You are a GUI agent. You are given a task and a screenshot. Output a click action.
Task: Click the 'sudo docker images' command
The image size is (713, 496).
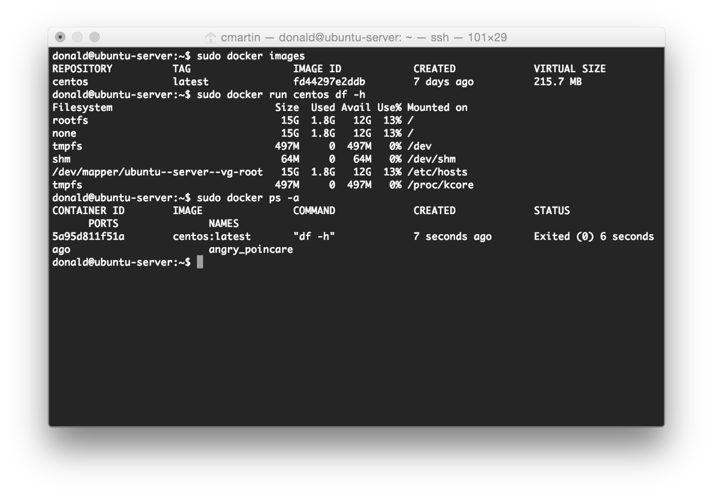pos(251,56)
